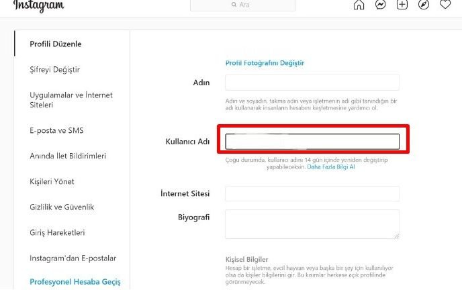The width and height of the screenshot is (462, 290).
Task: Open the Explore compass icon
Action: click(424, 5)
